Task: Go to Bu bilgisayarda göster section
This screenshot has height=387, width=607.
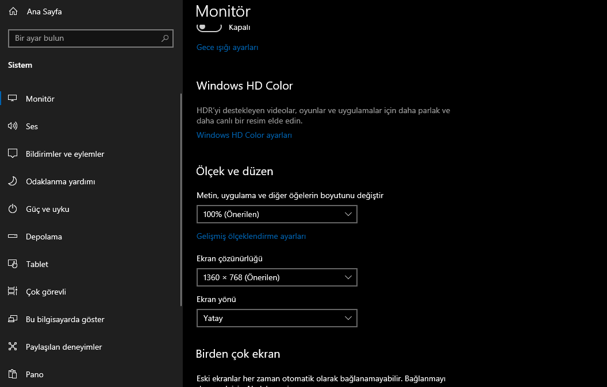Action: (x=65, y=319)
